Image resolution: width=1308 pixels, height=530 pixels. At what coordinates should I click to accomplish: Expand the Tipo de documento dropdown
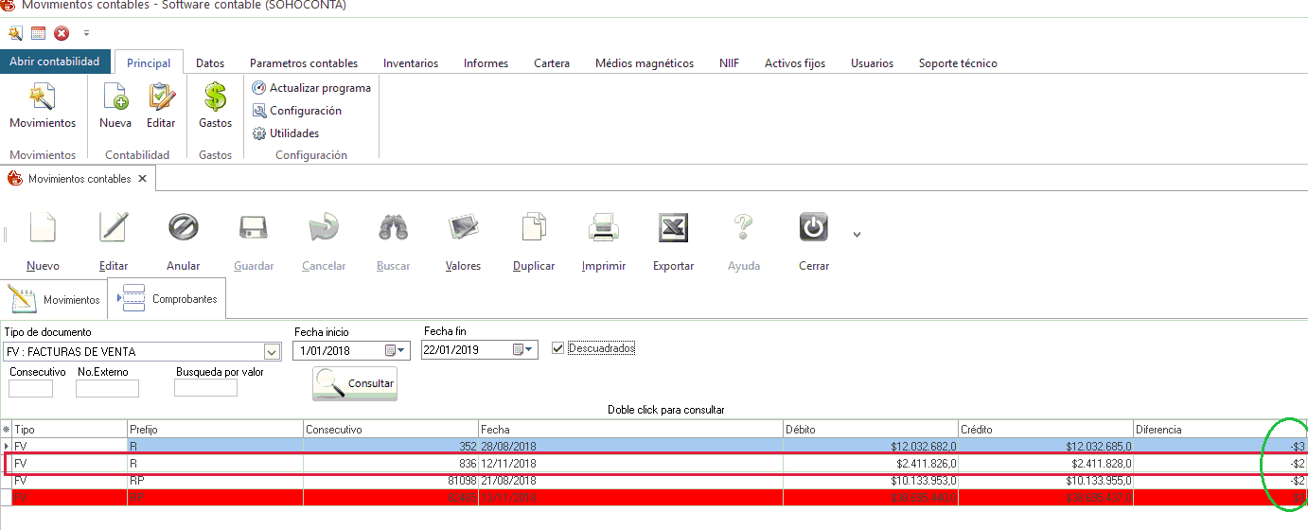[x=273, y=352]
